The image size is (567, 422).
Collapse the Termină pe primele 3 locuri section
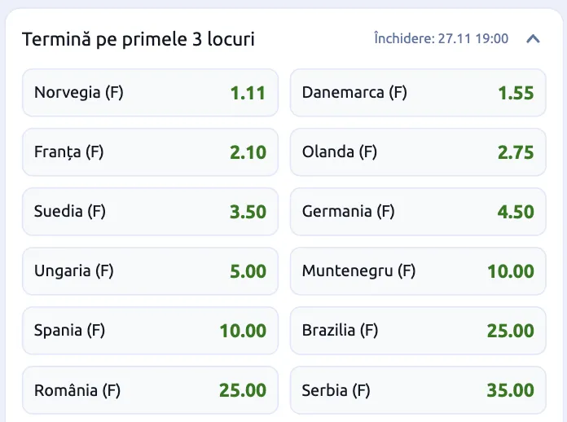[x=534, y=38]
